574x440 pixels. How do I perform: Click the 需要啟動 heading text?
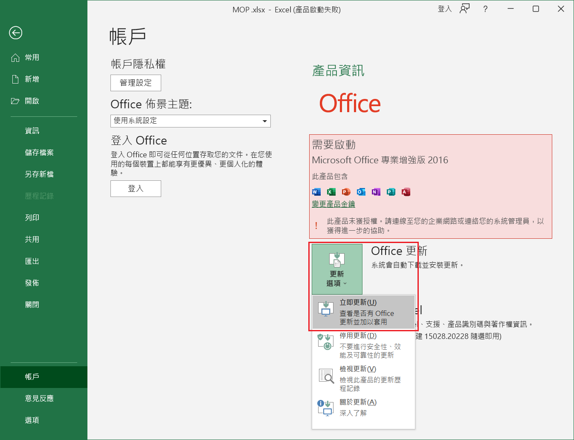click(334, 145)
